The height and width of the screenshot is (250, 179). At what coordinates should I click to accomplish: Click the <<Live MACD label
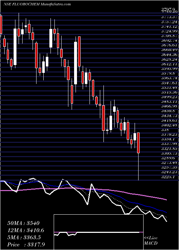151,241
